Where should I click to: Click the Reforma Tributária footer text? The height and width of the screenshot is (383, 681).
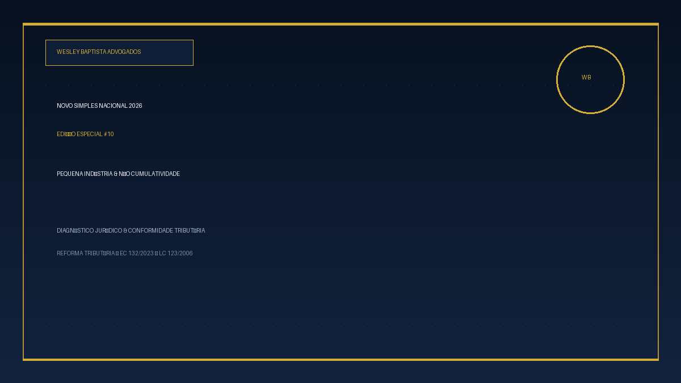coord(86,254)
